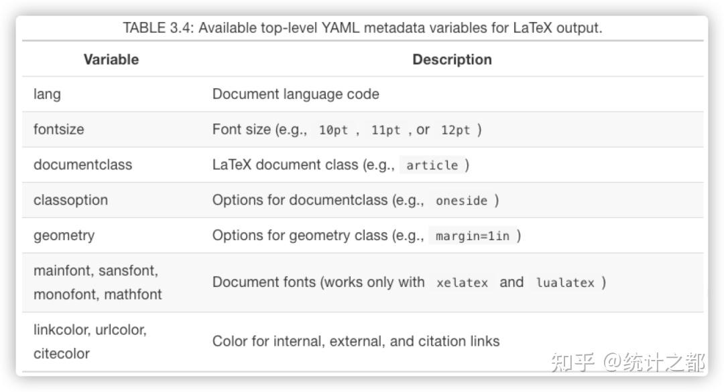Click the 'lualatex' code snippet

click(x=565, y=283)
